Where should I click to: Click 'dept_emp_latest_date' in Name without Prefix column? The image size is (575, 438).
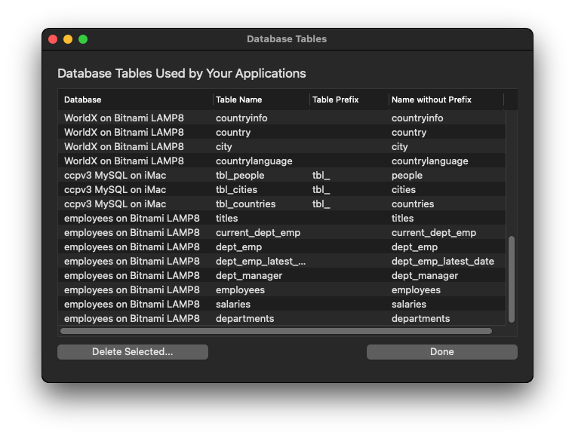(x=443, y=261)
